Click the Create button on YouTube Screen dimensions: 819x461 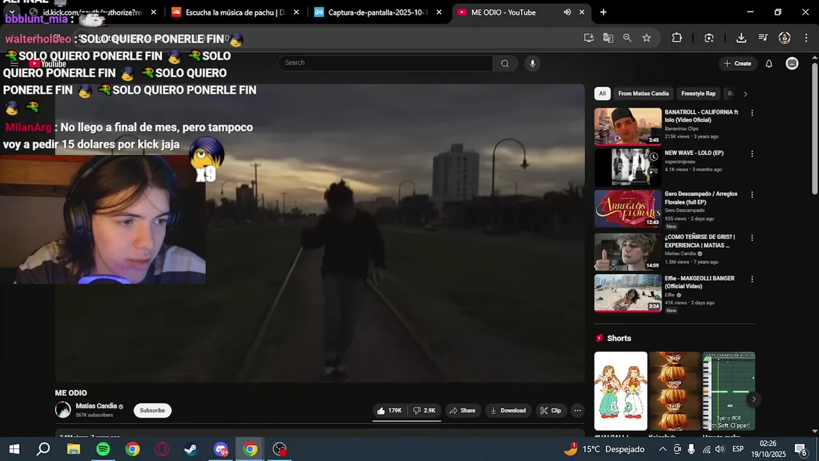point(738,63)
